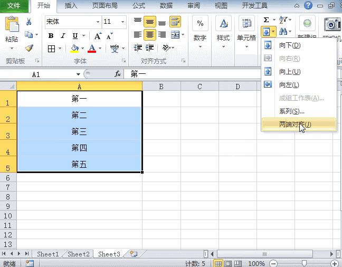Click Increase Indent icon
The height and width of the screenshot is (267, 342).
click(150, 47)
